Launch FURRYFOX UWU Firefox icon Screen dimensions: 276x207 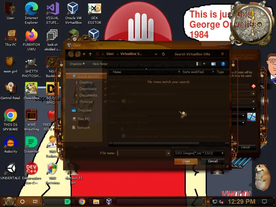click(x=32, y=40)
